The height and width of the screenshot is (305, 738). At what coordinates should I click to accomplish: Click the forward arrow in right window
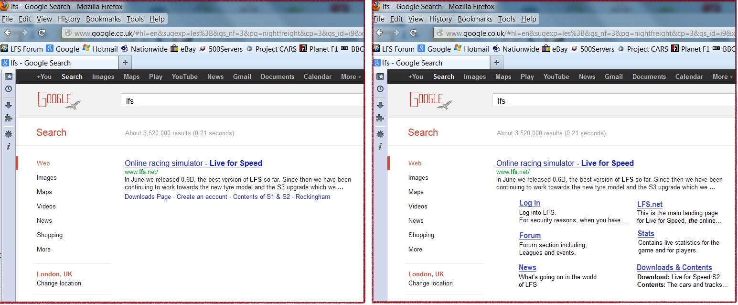pos(396,33)
